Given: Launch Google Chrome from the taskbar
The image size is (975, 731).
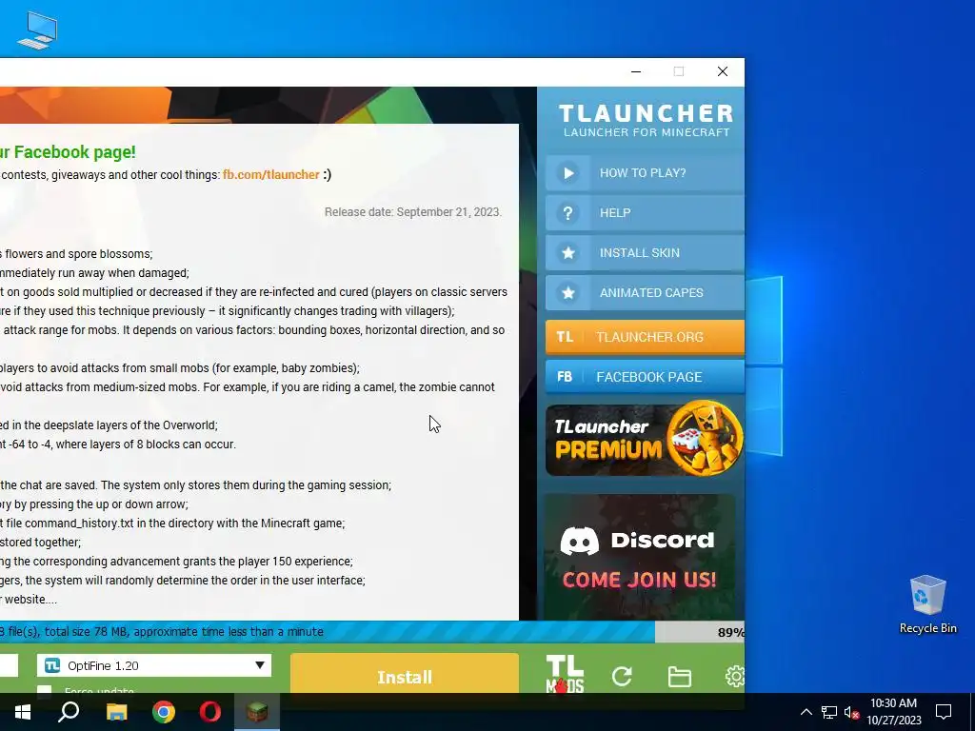Looking at the screenshot, I should click(x=164, y=712).
